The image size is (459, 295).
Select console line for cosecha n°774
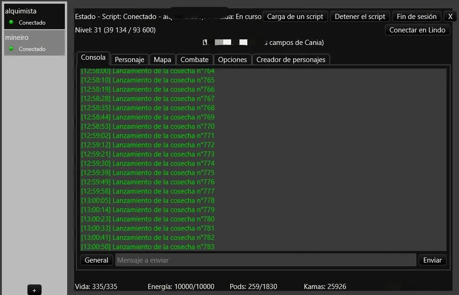point(148,163)
